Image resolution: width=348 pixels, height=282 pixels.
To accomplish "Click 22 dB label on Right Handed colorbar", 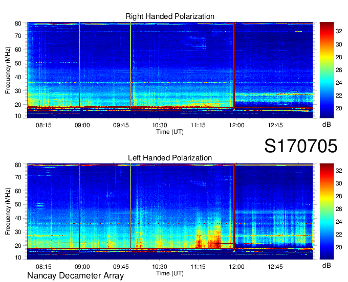I will (339, 96).
